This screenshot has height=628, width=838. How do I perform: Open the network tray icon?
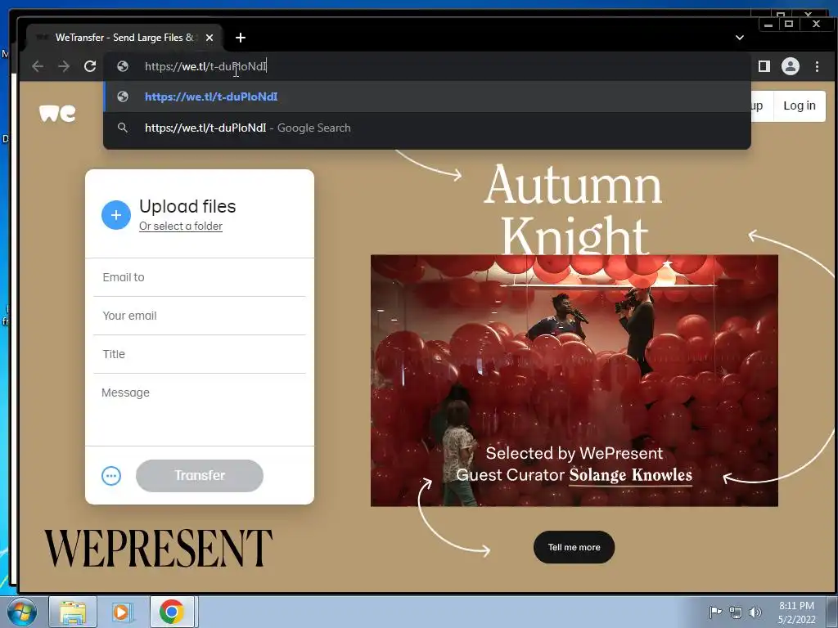point(736,612)
